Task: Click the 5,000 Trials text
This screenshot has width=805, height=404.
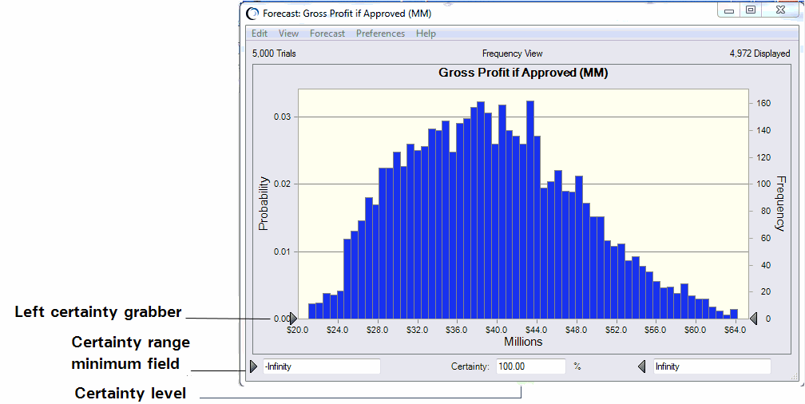Action: pyautogui.click(x=274, y=53)
